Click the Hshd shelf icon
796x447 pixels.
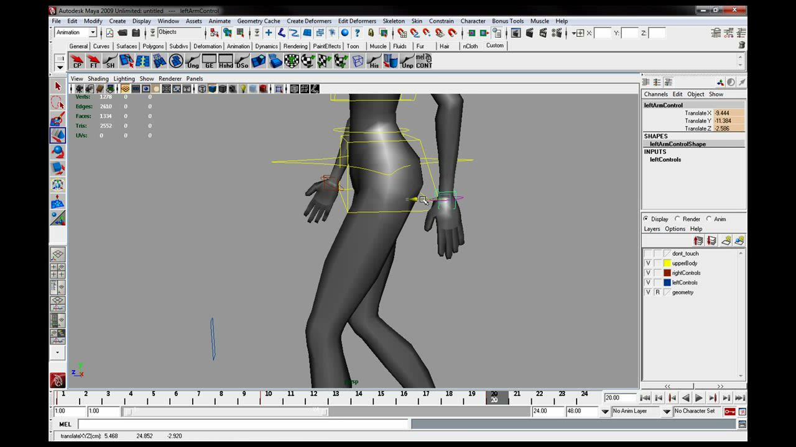[x=226, y=61]
